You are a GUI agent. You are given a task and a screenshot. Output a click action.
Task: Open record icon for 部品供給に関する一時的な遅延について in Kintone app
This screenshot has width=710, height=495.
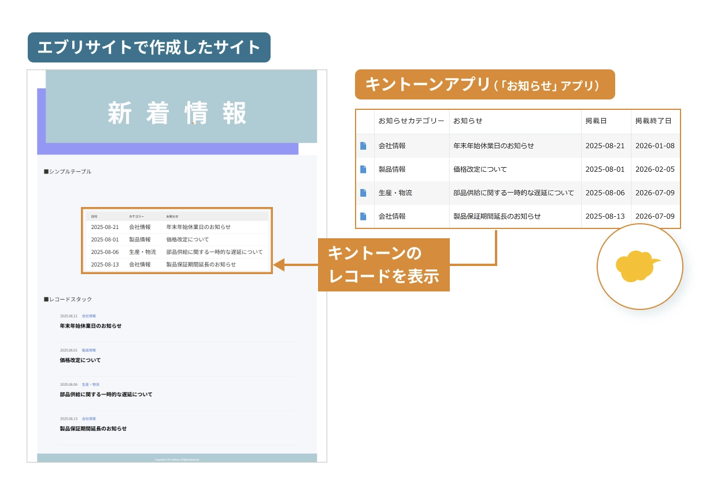363,193
